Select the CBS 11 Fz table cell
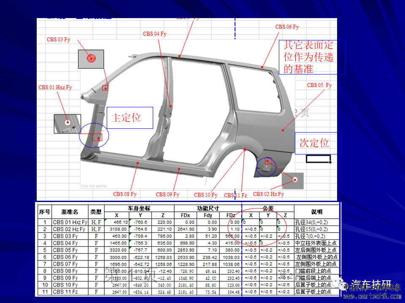 [70, 292]
